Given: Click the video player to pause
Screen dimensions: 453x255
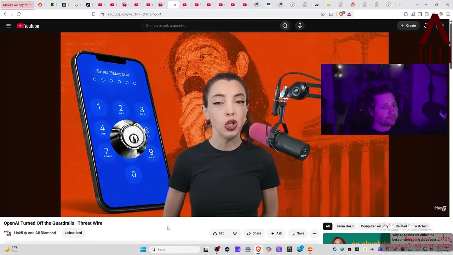Looking at the screenshot, I should (x=224, y=125).
